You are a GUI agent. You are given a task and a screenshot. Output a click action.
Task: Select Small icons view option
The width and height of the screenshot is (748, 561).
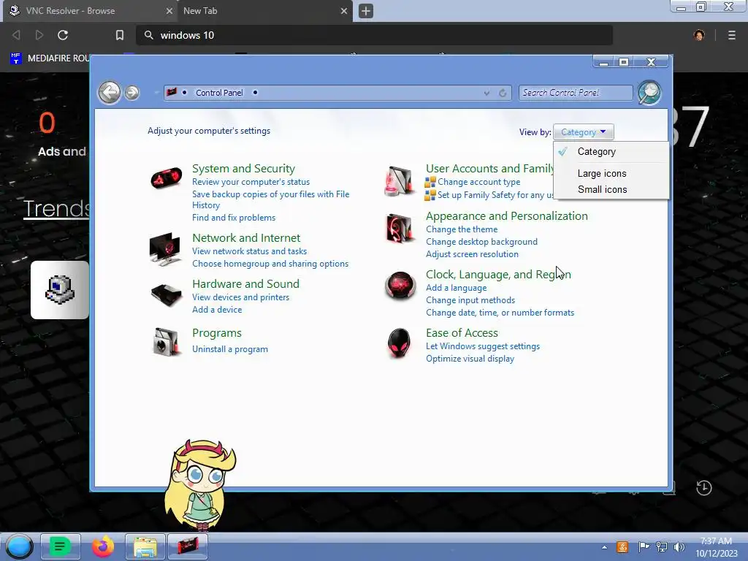611,189
